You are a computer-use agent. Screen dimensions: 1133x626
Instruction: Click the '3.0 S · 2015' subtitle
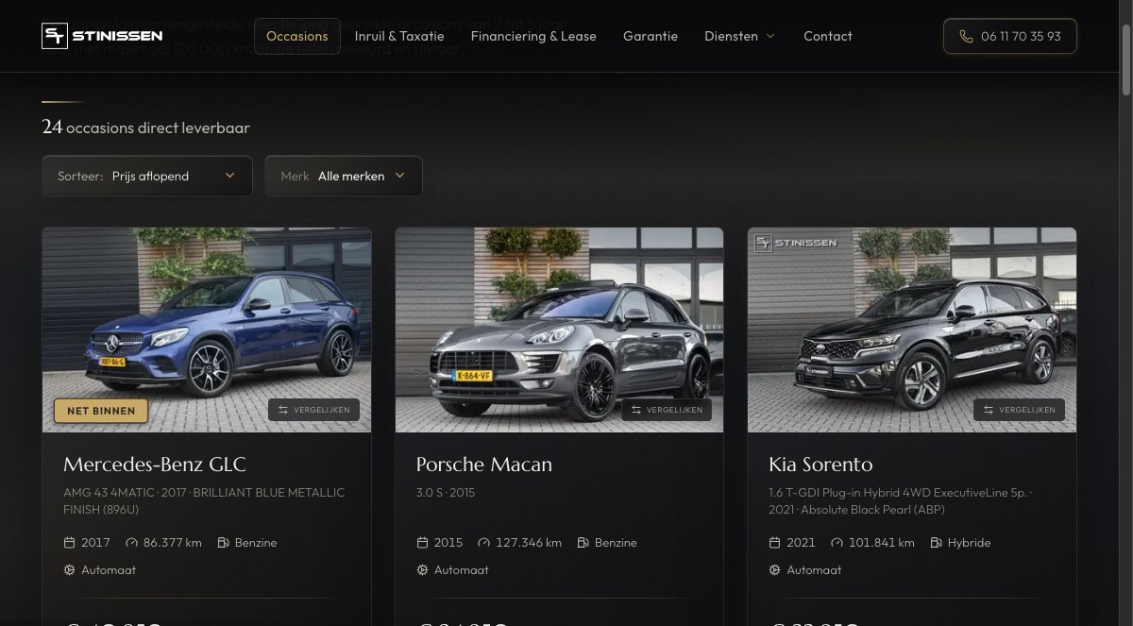click(446, 493)
